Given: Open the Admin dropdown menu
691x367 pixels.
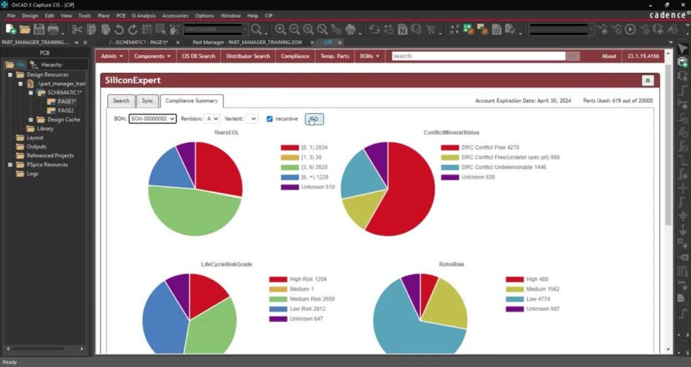Looking at the screenshot, I should (112, 57).
